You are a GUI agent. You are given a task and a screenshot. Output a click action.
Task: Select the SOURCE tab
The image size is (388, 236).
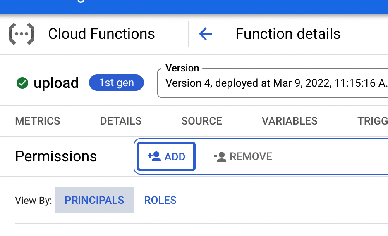(201, 121)
